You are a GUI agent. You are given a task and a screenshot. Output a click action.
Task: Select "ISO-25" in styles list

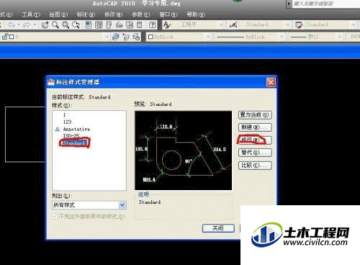[71, 136]
